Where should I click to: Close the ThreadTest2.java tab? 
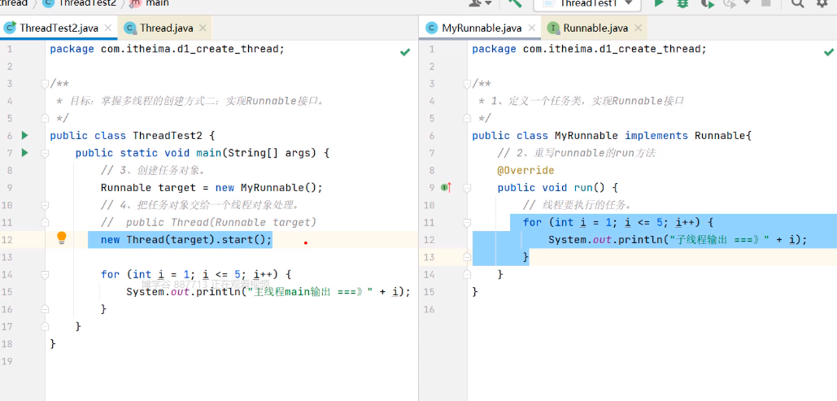(108, 28)
